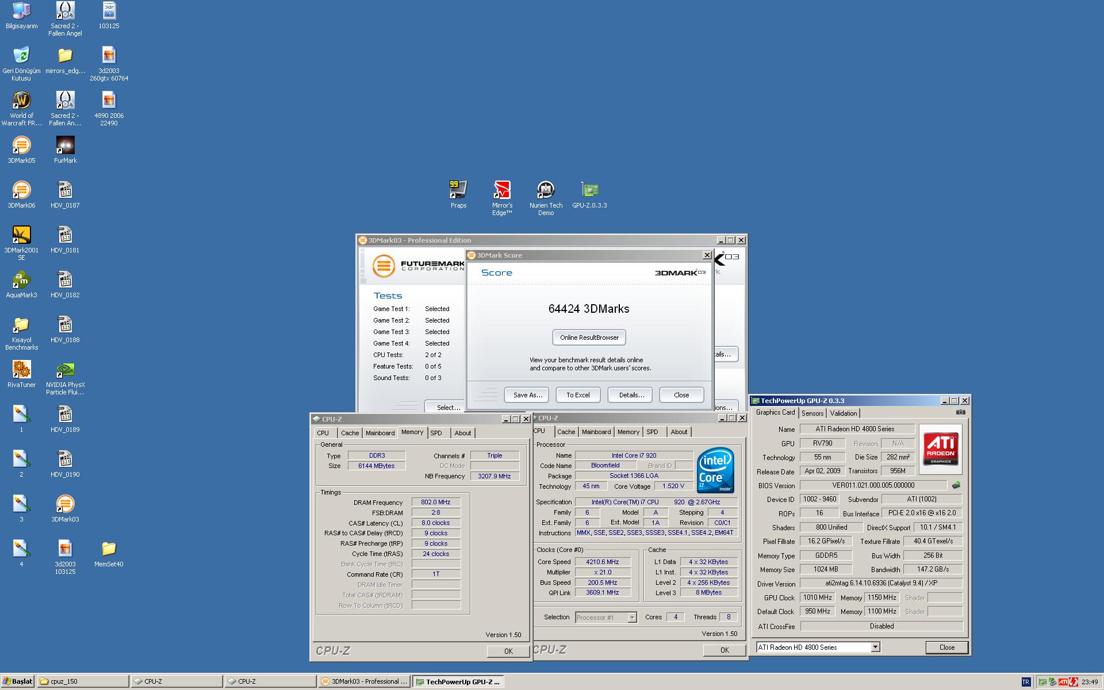
Task: Switch to Sensors tab in GPU-Z
Action: (x=812, y=413)
